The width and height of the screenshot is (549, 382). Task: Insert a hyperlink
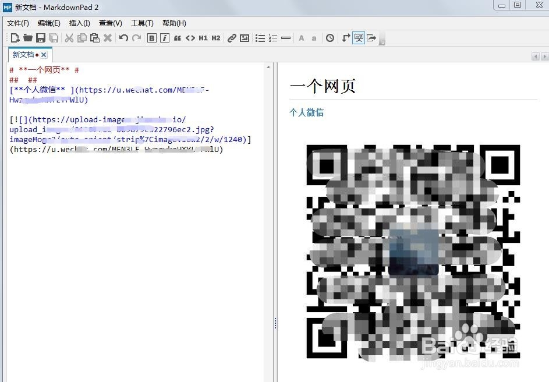click(x=232, y=38)
